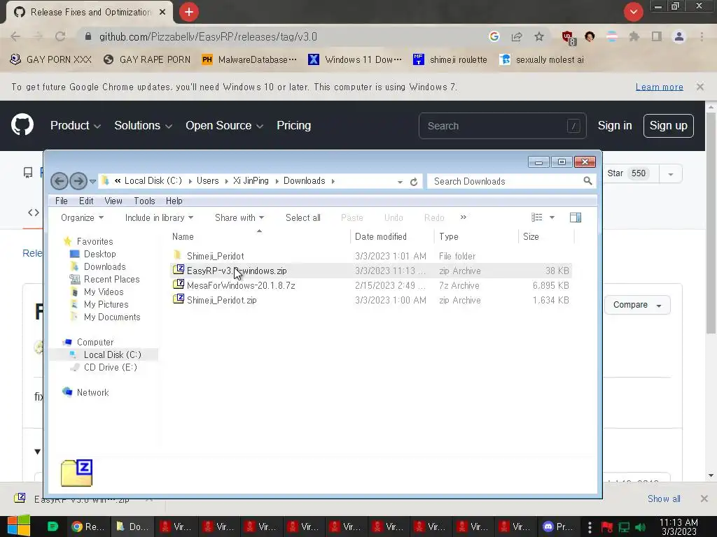This screenshot has height=537, width=717.
Task: Open the Include in library dropdown
Action: [159, 218]
